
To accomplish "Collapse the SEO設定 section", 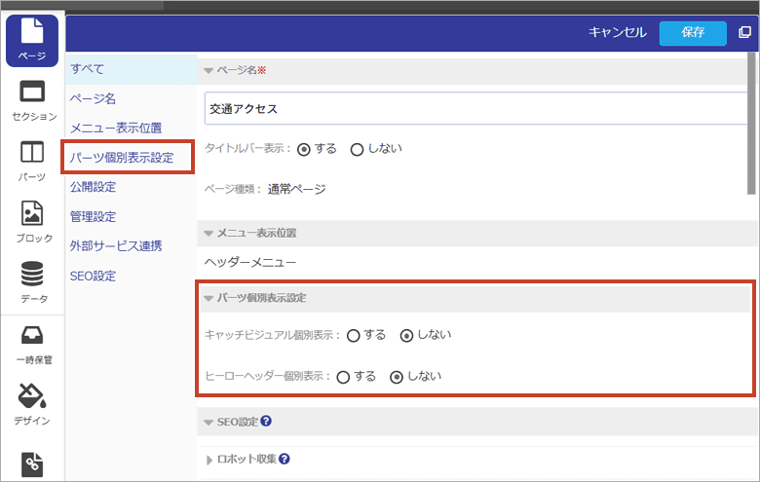I will point(209,423).
